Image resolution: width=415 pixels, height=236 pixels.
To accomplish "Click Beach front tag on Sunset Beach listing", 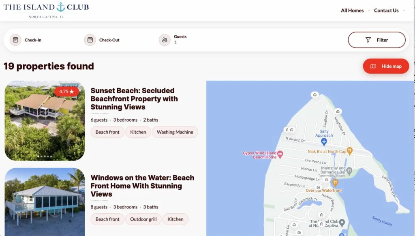I will 107,132.
